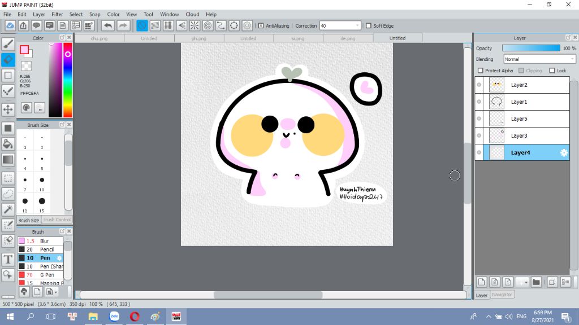Screen dimensions: 579x325
Task: Click the Redo arrow in the toolbar
Action: (123, 25)
